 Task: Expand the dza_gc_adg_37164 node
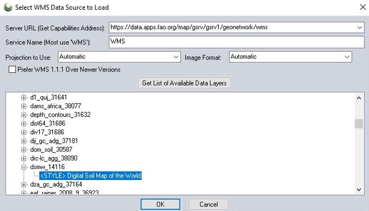point(24,184)
